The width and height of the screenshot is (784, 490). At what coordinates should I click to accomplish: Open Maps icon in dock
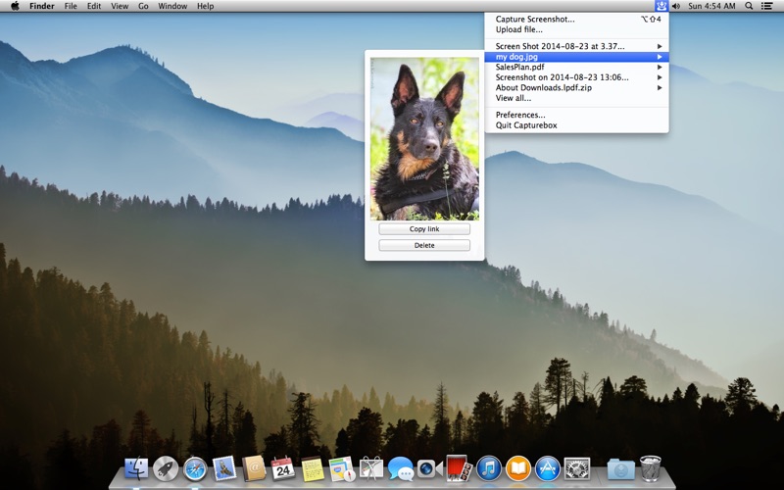coord(342,469)
